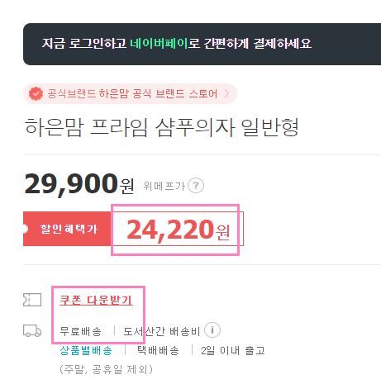Image resolution: width=381 pixels, height=384 pixels.
Task: Click the 2일 이내 출고 text
Action: click(233, 351)
